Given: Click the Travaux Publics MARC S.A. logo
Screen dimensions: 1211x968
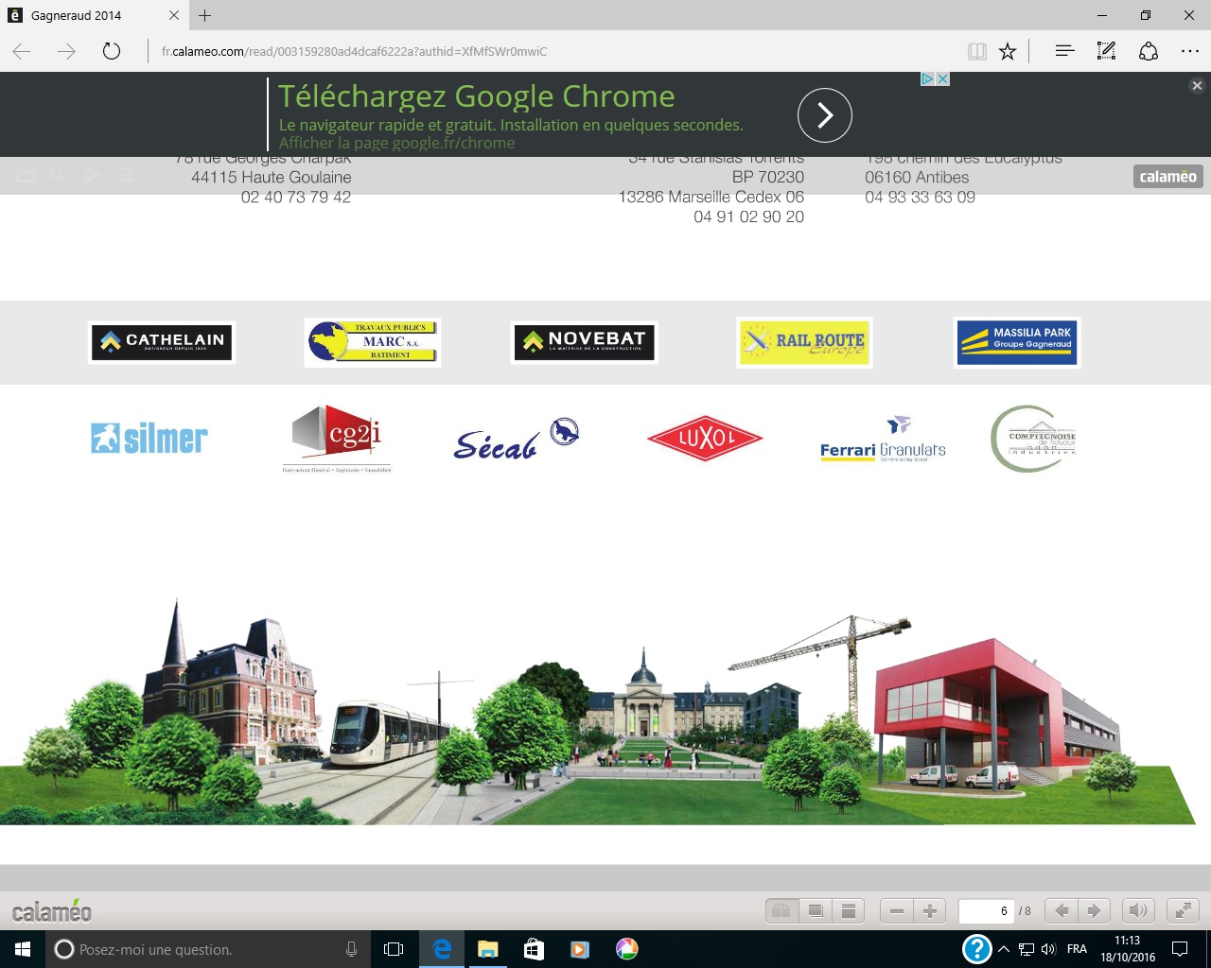Looking at the screenshot, I should [373, 341].
